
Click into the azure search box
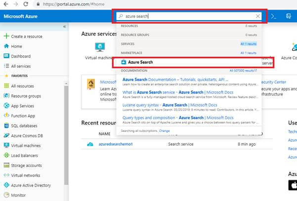[189, 16]
